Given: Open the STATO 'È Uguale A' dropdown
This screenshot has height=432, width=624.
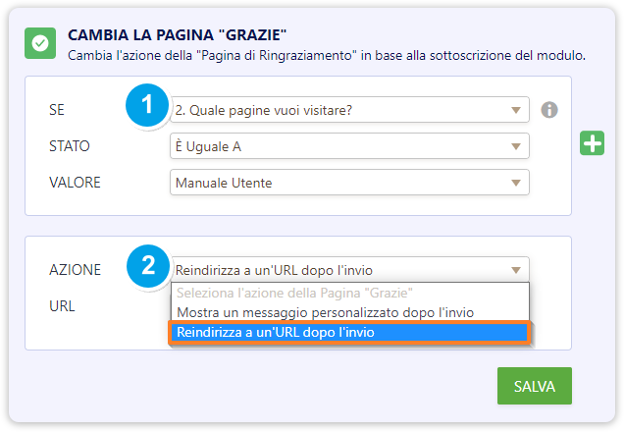Looking at the screenshot, I should [349, 146].
